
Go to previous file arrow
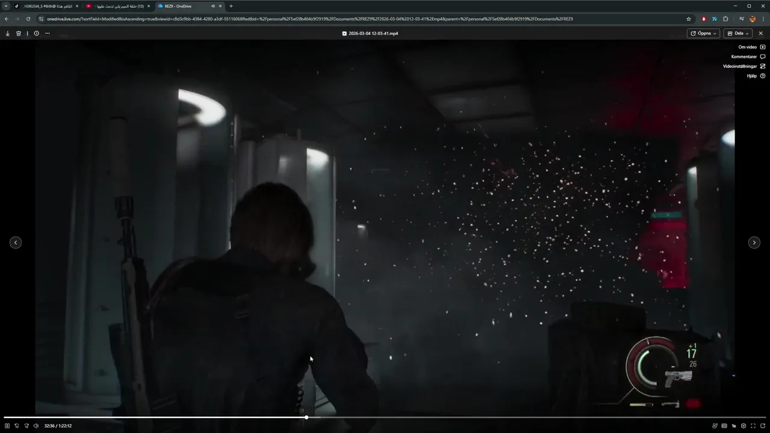coord(16,242)
